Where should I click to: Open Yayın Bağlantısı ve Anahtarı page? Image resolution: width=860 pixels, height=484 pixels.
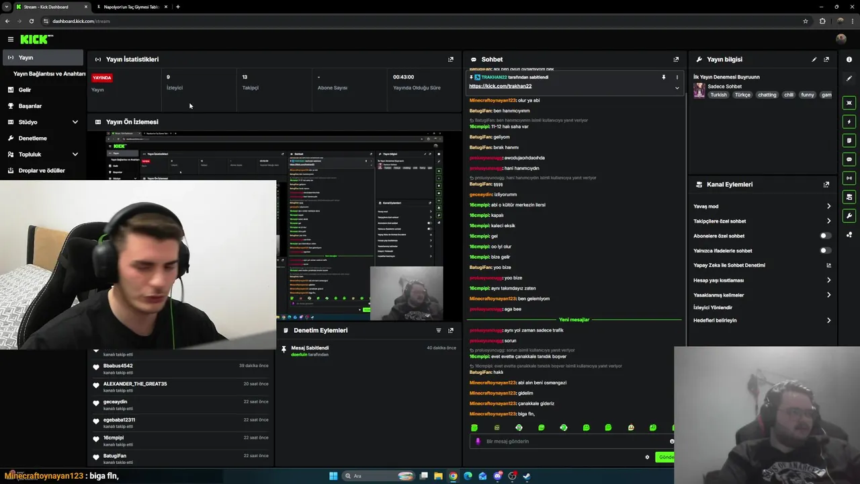(49, 74)
